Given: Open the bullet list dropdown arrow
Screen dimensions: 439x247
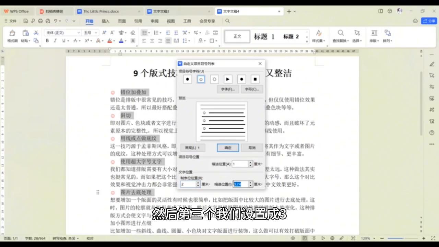Looking at the screenshot, I should (149, 33).
